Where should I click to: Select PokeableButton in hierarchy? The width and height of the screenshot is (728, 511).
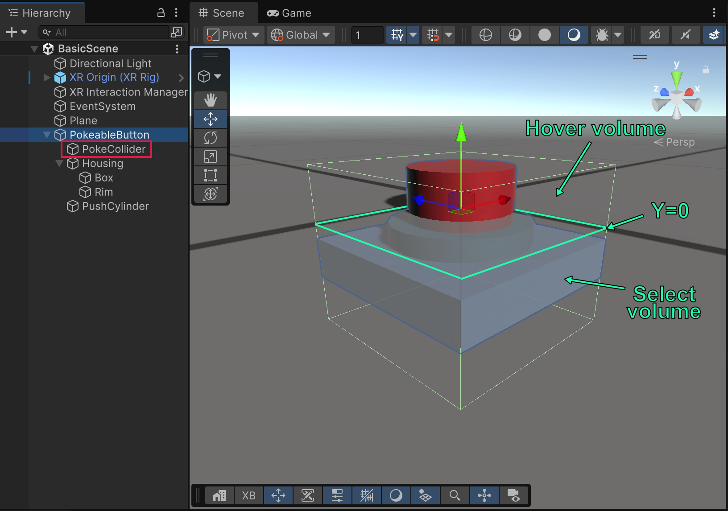tap(109, 135)
